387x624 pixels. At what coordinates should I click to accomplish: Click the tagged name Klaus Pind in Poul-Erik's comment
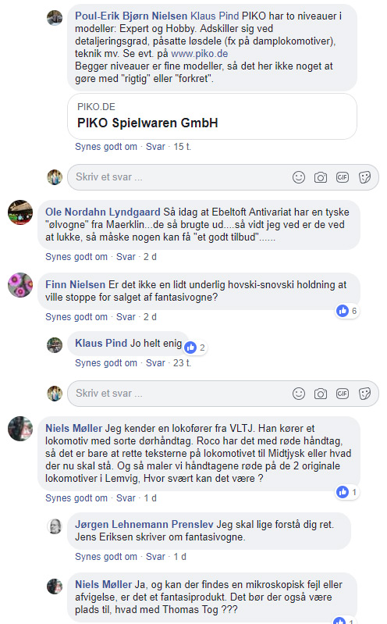tap(215, 16)
